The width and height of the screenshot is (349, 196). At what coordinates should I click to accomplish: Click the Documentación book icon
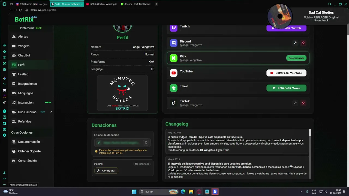click(14, 142)
